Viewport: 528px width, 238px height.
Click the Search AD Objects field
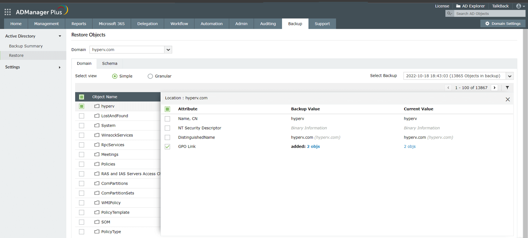[x=490, y=14]
